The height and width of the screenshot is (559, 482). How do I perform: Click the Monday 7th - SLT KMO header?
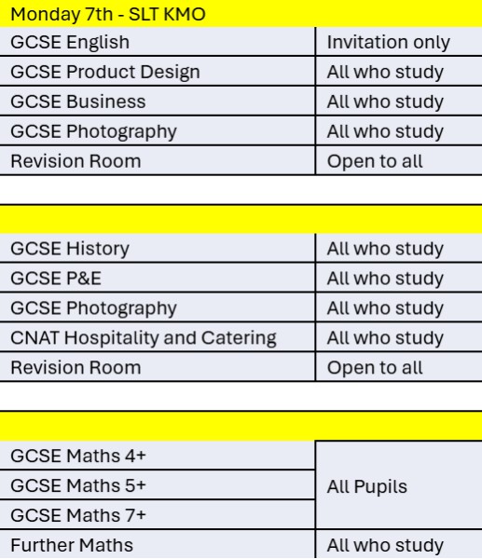(x=241, y=14)
